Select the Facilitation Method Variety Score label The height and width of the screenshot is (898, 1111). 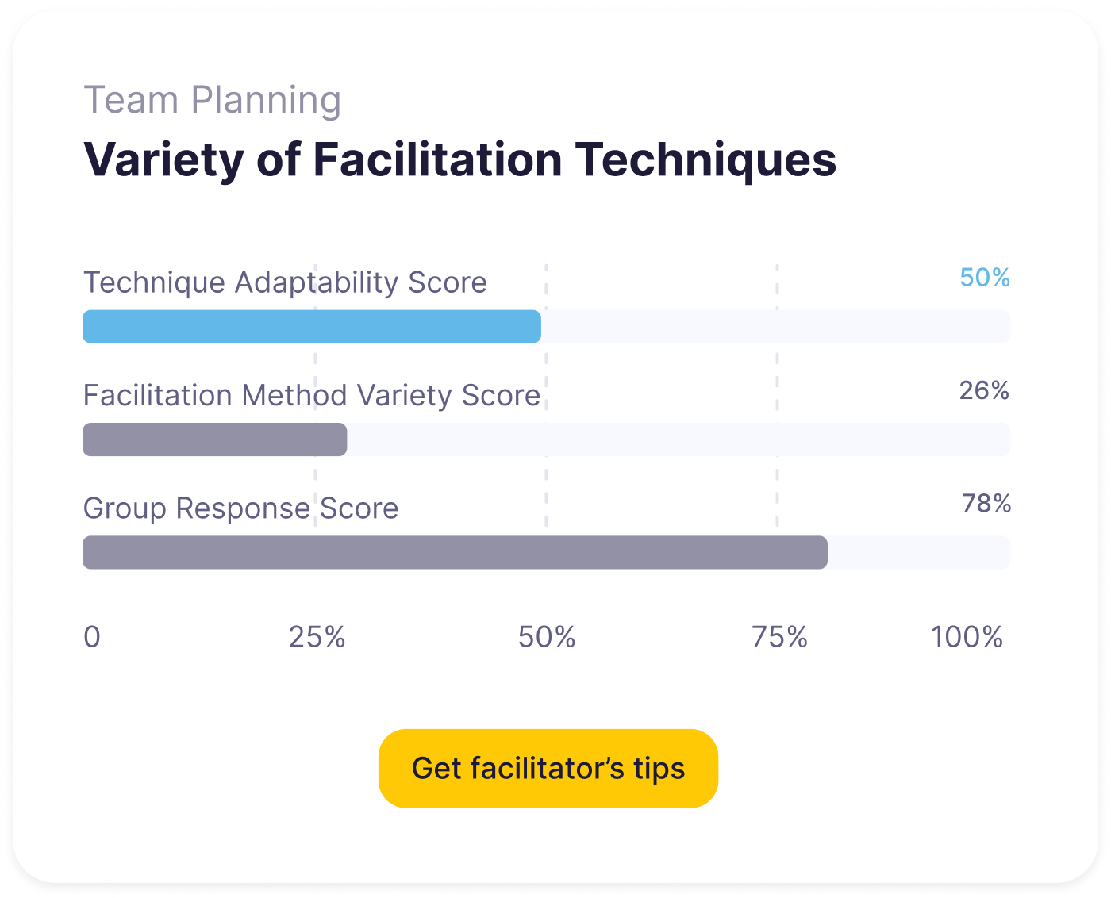pos(311,395)
